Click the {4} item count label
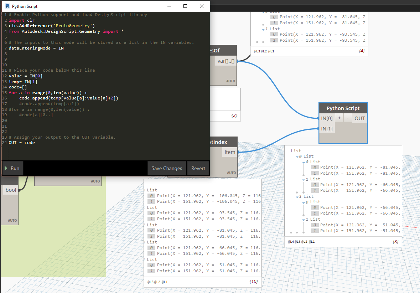Image resolution: width=420 pixels, height=293 pixels. 362,51
